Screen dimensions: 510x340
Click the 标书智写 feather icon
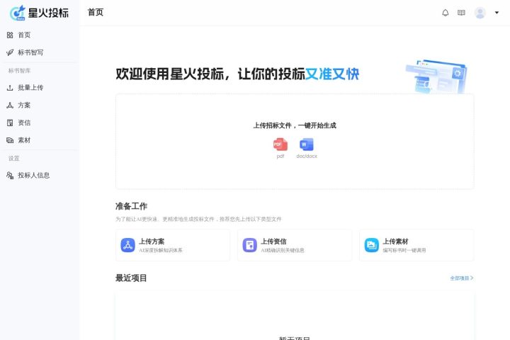click(x=10, y=52)
